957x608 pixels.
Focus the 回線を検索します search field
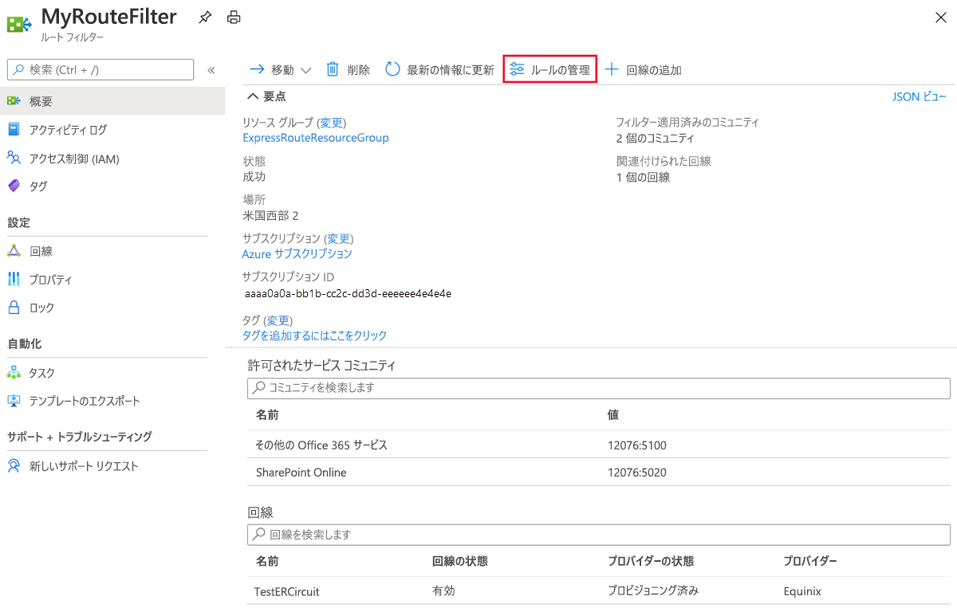point(599,535)
